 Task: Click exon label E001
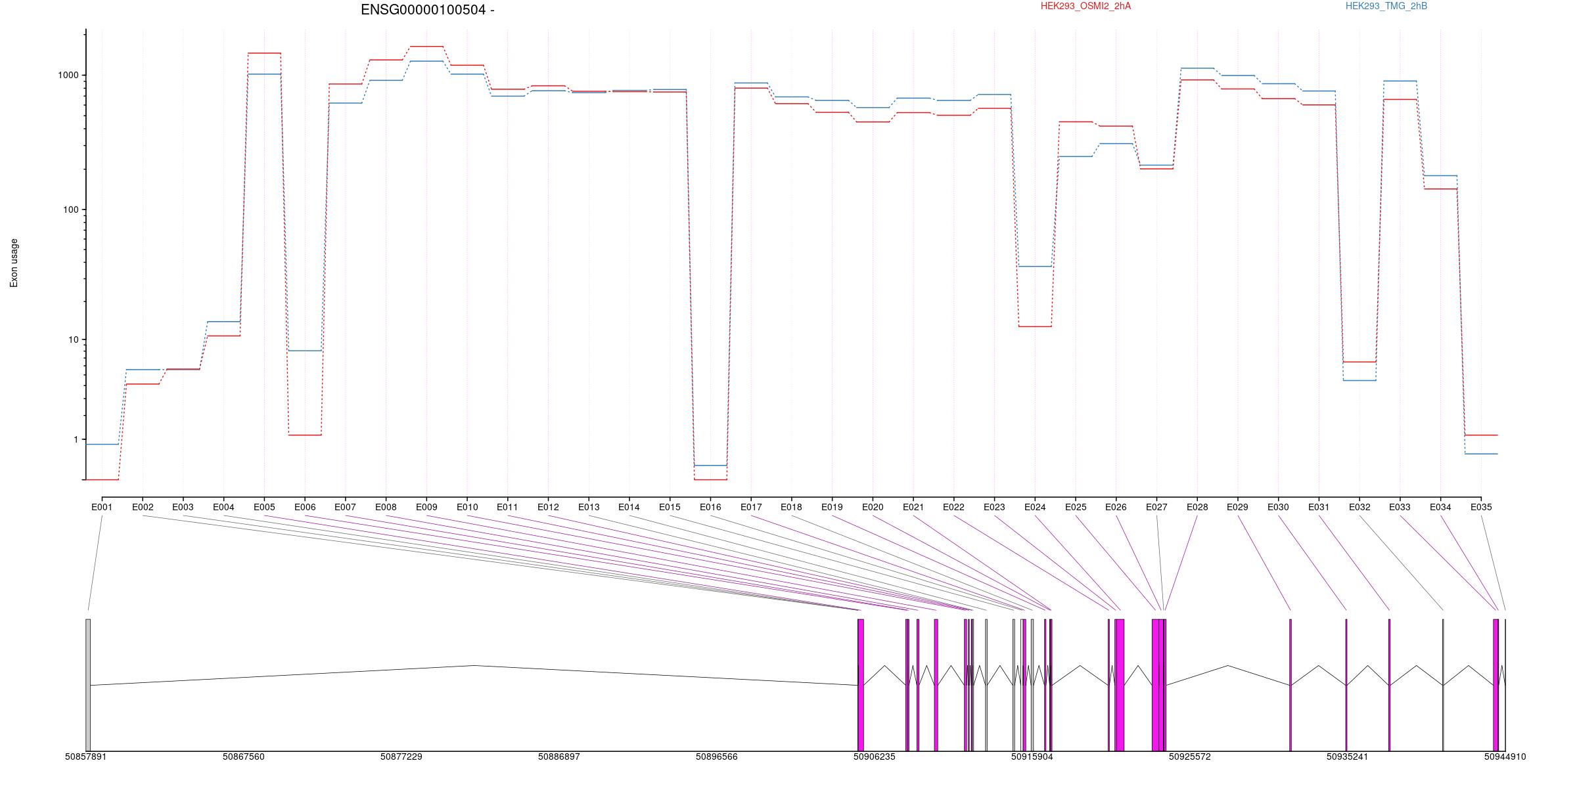102,507
